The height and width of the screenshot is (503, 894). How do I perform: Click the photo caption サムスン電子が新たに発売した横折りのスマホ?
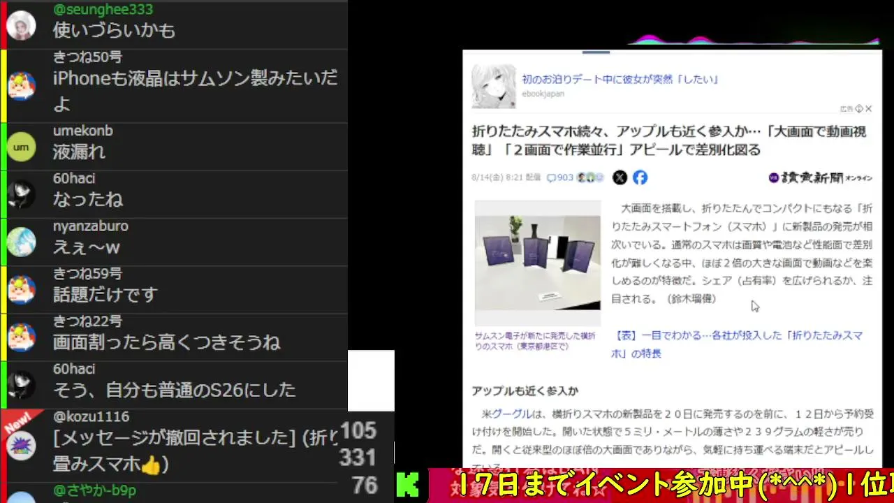pos(535,341)
